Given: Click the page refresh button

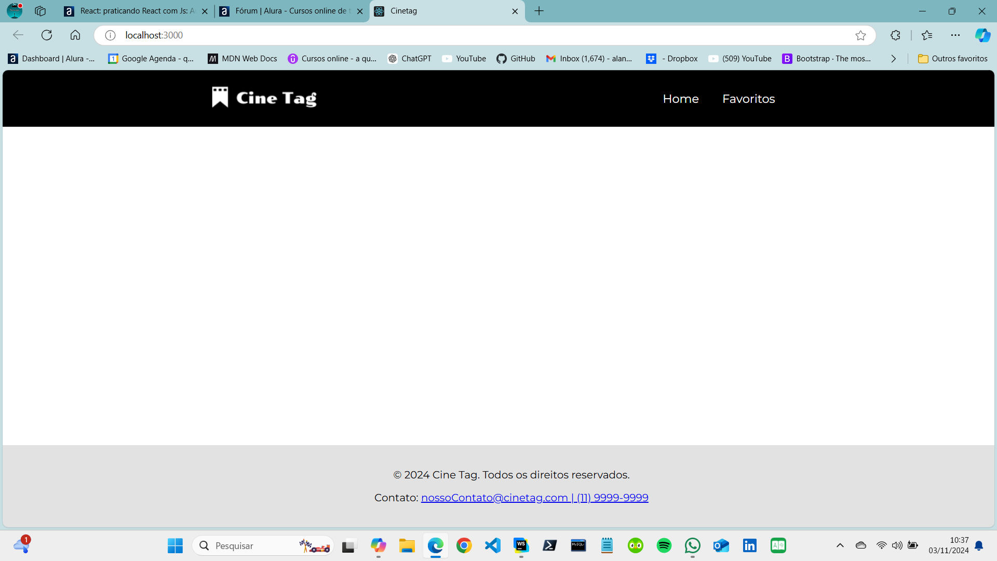Looking at the screenshot, I should click(46, 35).
